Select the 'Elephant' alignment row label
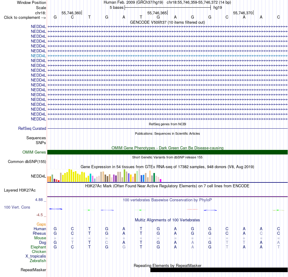The height and width of the screenshot is (277, 288). (38, 247)
